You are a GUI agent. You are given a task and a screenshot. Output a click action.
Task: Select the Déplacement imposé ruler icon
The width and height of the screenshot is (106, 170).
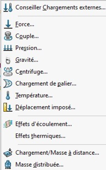(x=8, y=107)
